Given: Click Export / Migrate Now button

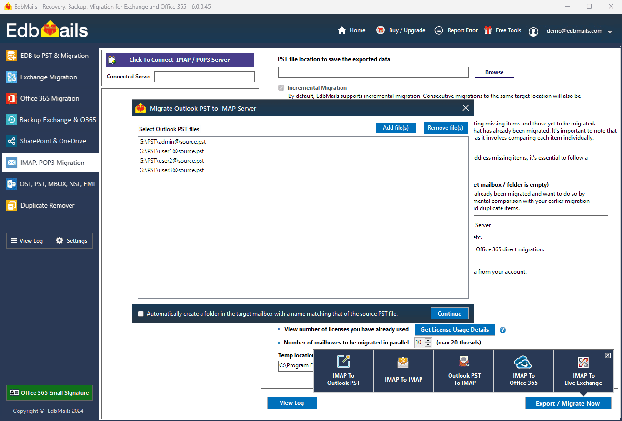Looking at the screenshot, I should click(x=568, y=403).
